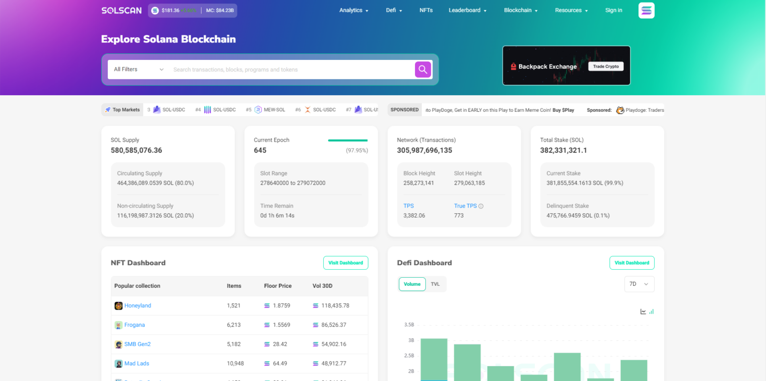Expand the 7D time range dropdown
Screen dimensions: 766x381
(639, 284)
